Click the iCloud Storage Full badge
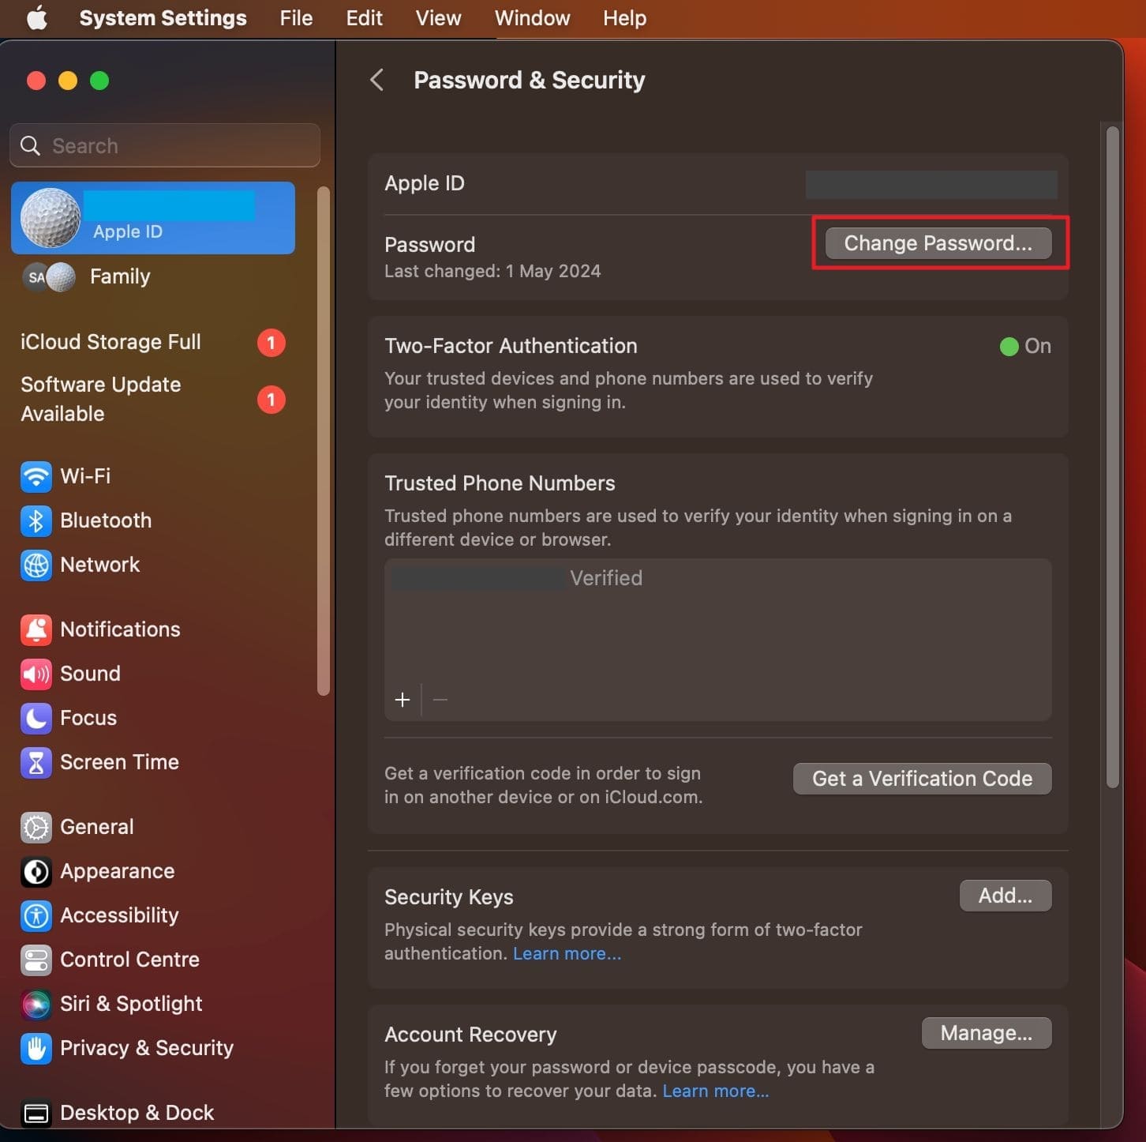This screenshot has height=1142, width=1146. 271,342
